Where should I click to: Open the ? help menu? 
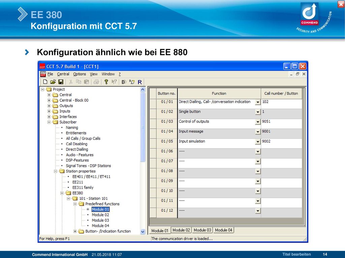[x=120, y=74]
